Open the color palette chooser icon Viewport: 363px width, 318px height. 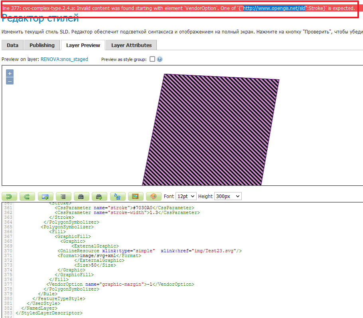(x=154, y=196)
